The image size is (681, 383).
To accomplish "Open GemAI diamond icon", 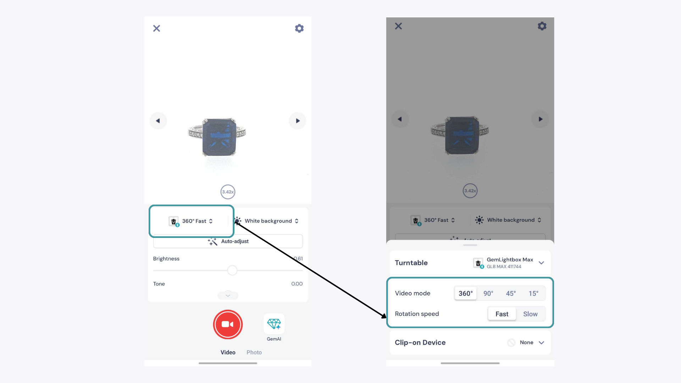I will click(274, 324).
